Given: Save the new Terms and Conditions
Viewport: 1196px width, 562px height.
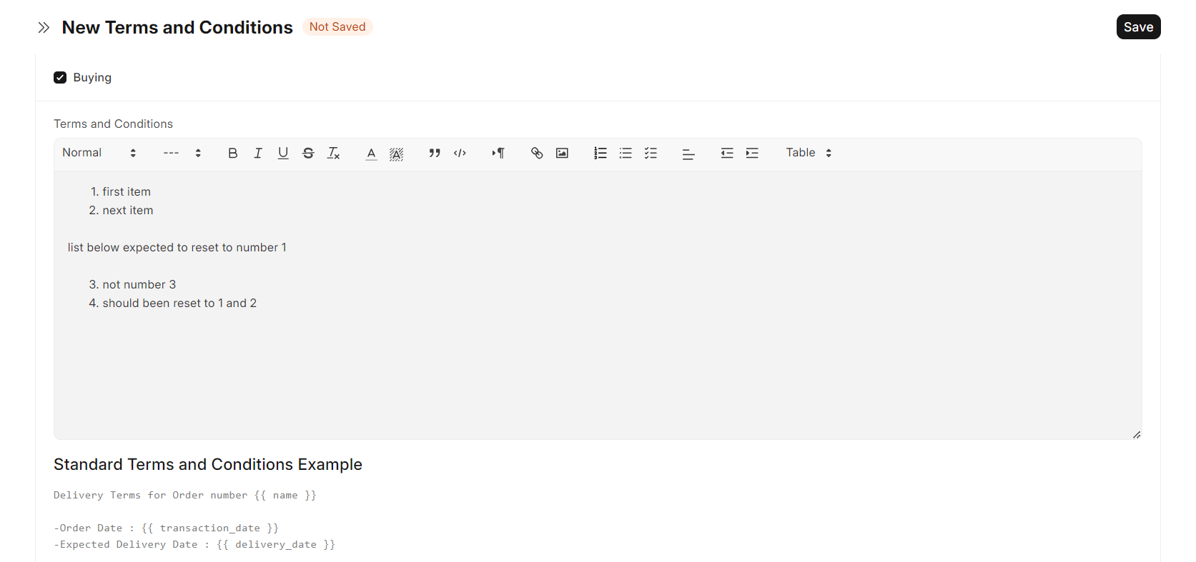Looking at the screenshot, I should 1138,27.
